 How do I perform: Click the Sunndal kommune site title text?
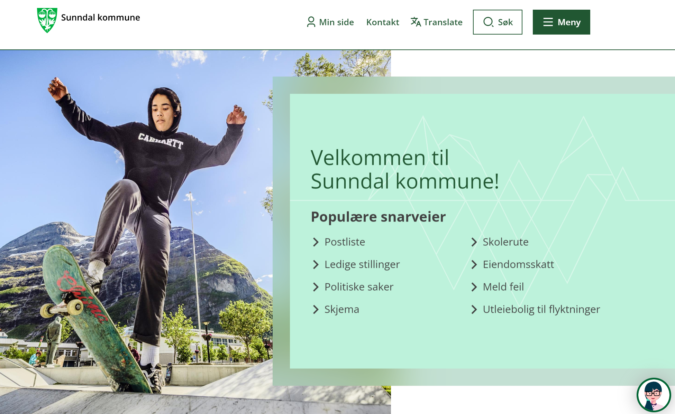(x=101, y=17)
